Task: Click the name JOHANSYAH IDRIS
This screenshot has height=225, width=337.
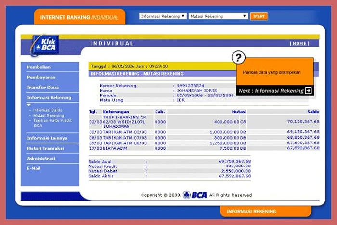Action: (x=196, y=91)
